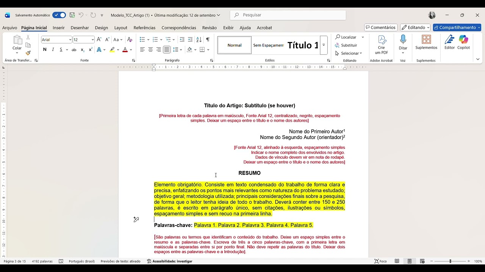Switch to the Desenhar tab
Screen dimensions: 485x272
80,28
